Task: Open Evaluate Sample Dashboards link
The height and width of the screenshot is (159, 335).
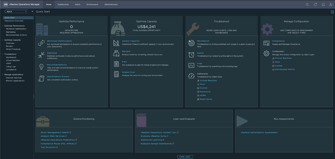Action: click(x=156, y=144)
